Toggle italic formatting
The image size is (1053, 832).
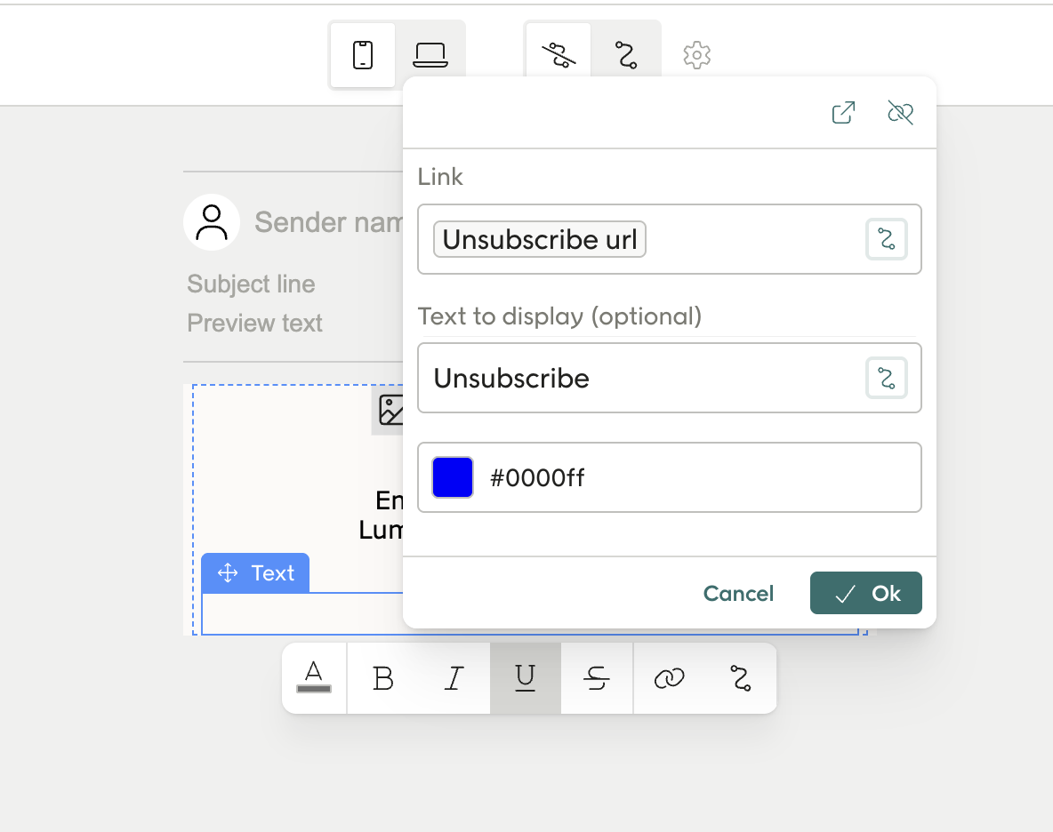click(x=454, y=677)
